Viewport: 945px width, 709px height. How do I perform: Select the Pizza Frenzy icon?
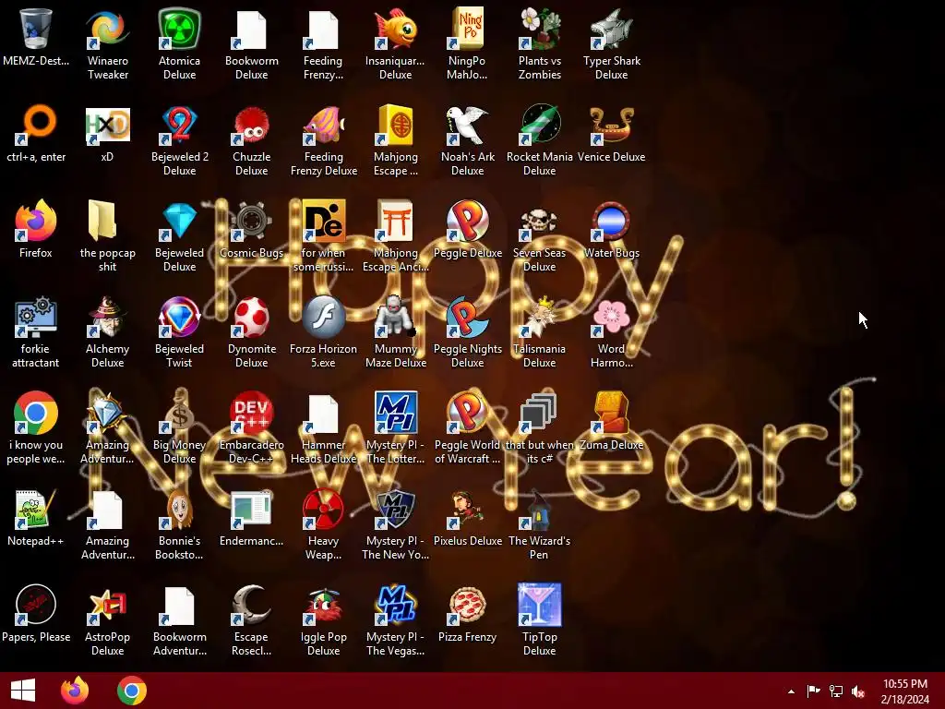467,605
